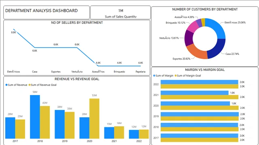Click year 2022 on revenue chart axis
259x145 pixels.
click(139, 141)
